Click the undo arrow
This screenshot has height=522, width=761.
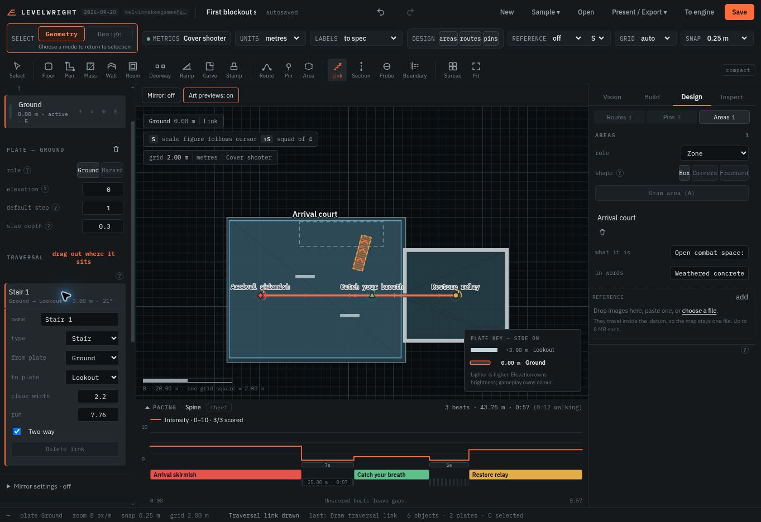381,12
